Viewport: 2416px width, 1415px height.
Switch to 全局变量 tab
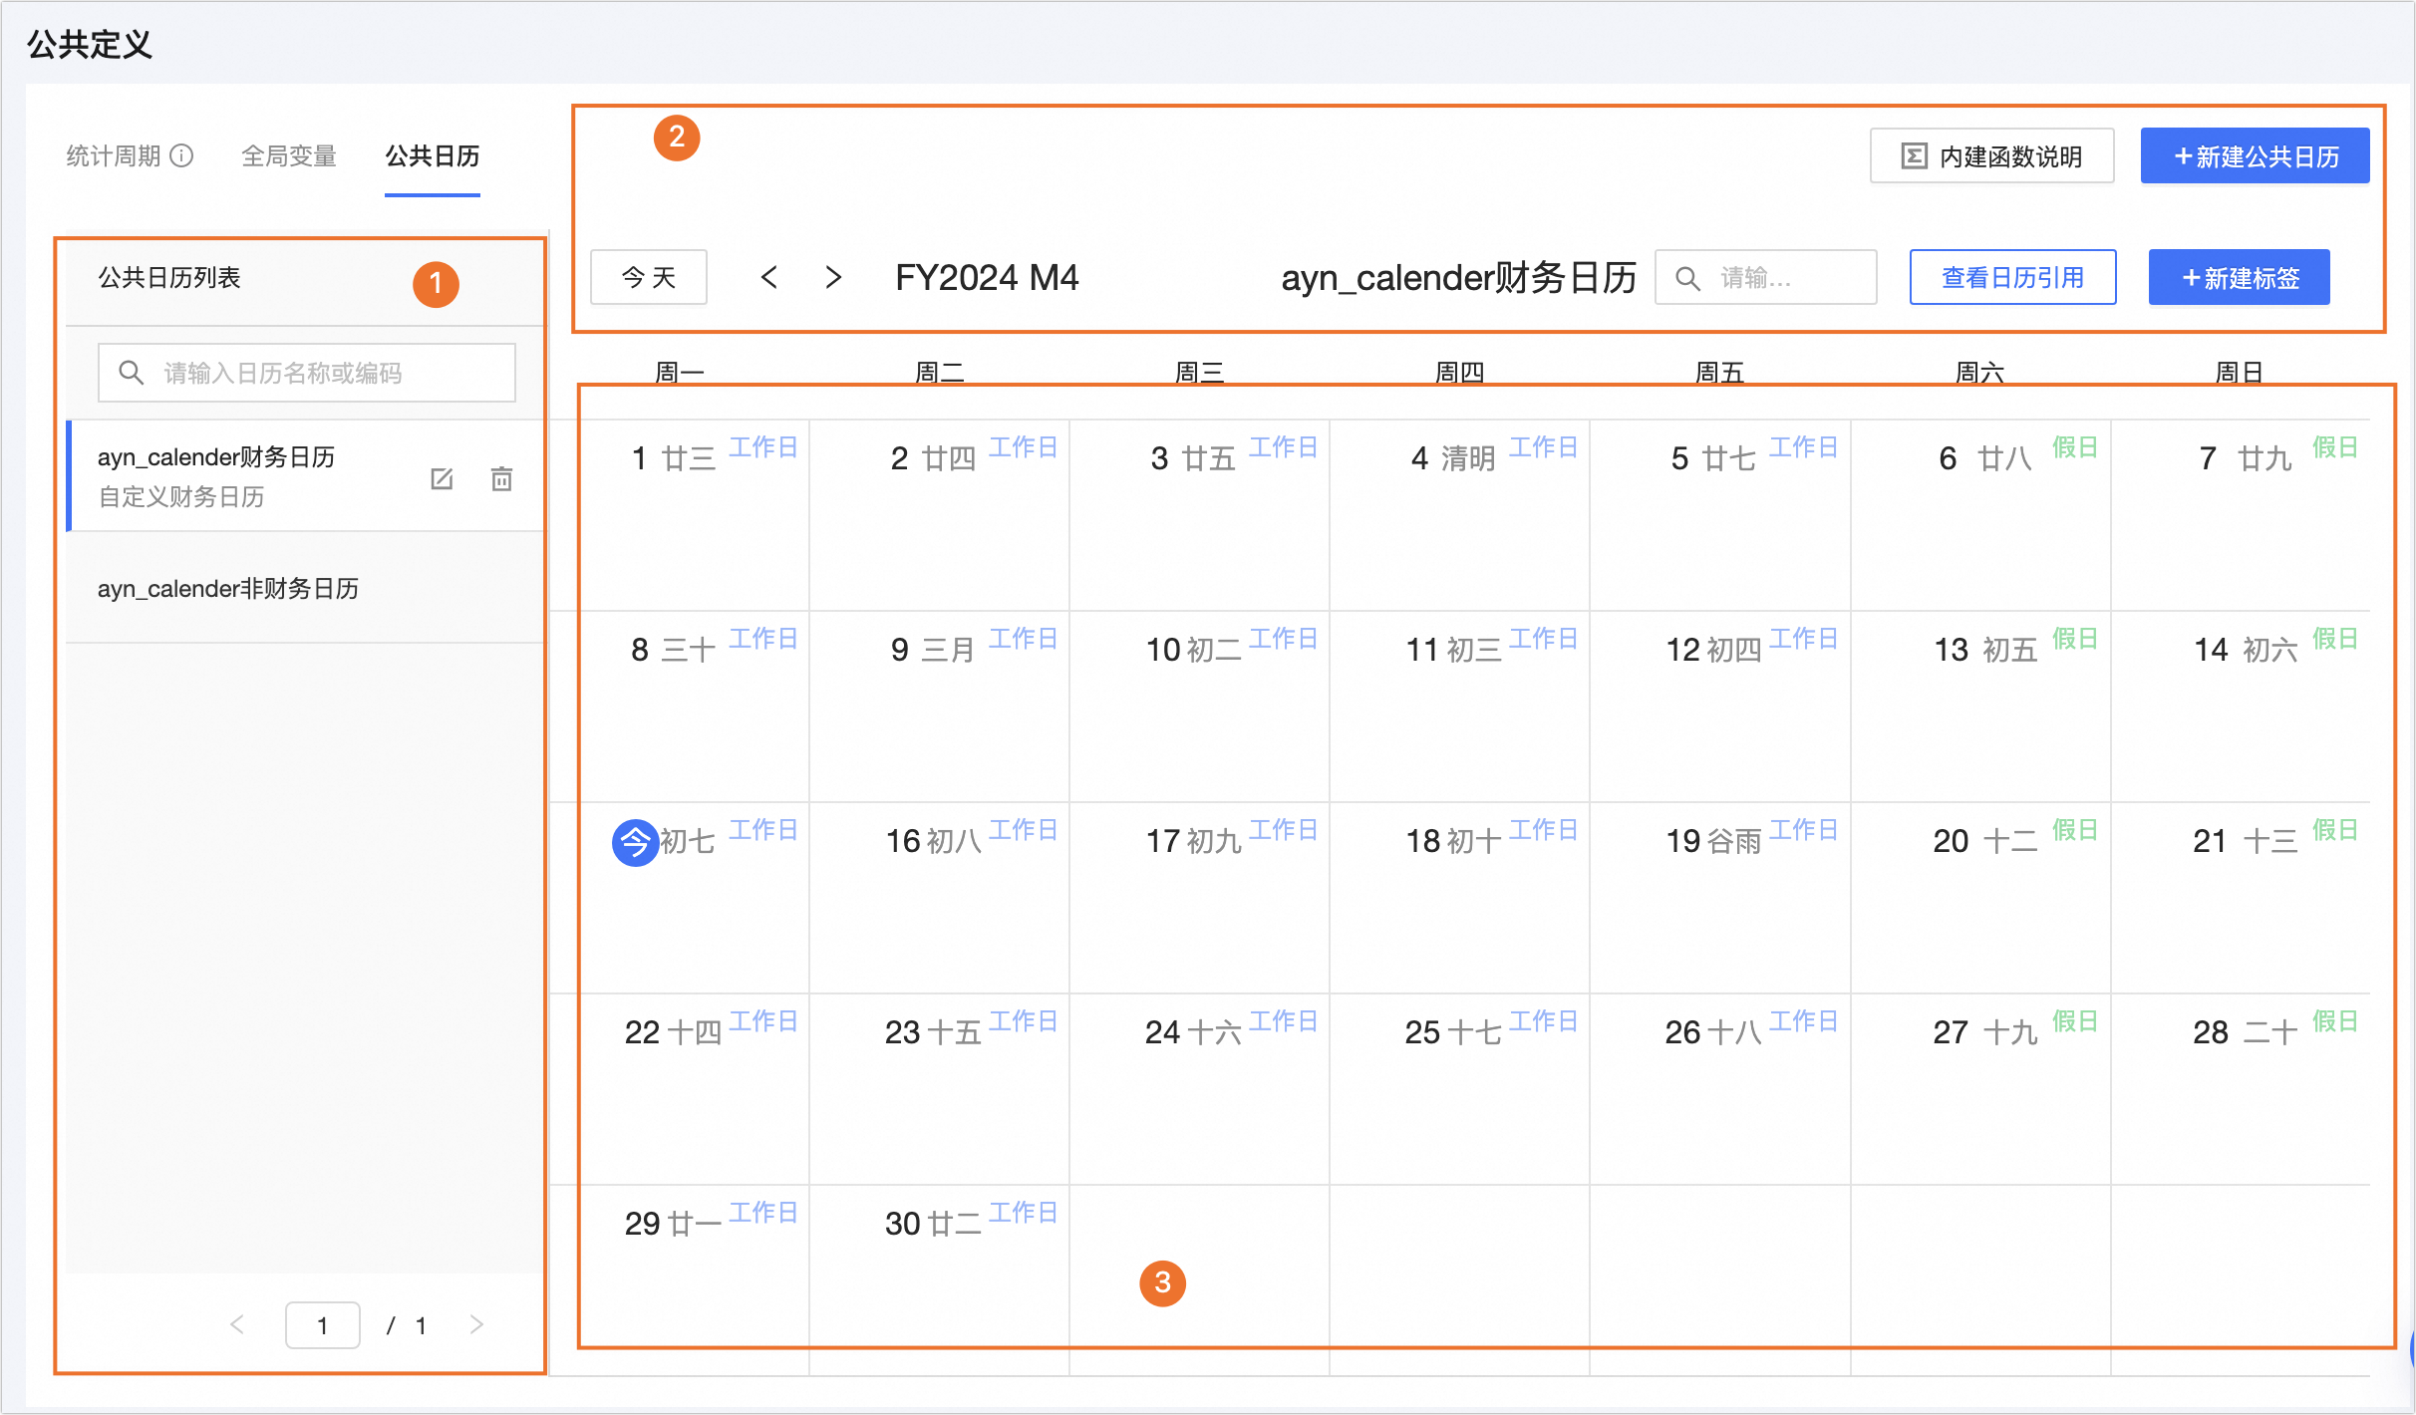[289, 156]
